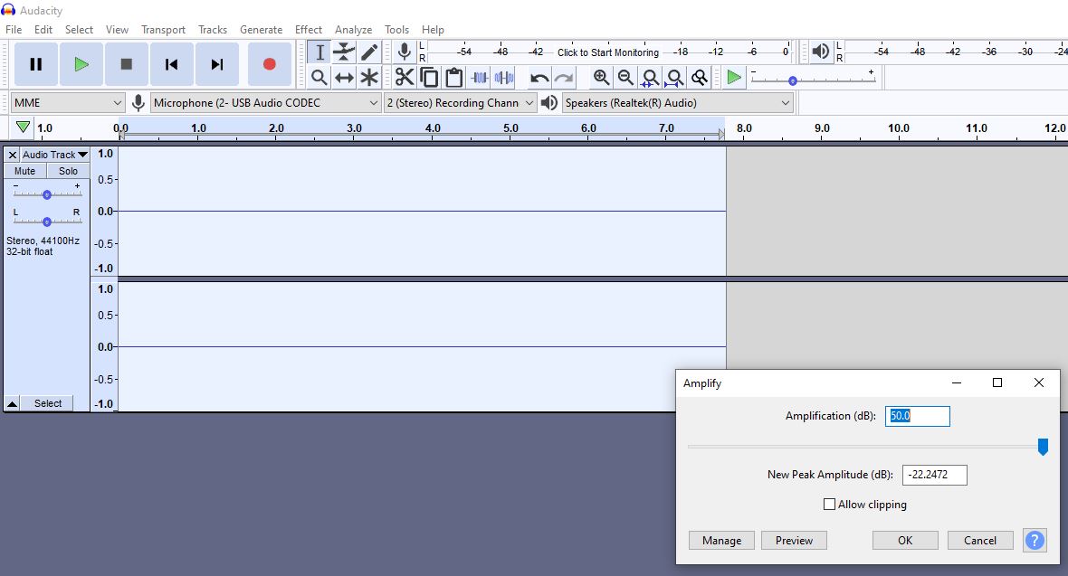Click Click to Start Monitoring meter
Viewport: 1068px width, 576px height.
608,52
